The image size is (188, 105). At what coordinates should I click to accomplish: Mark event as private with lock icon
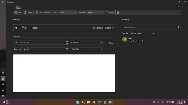(118, 13)
